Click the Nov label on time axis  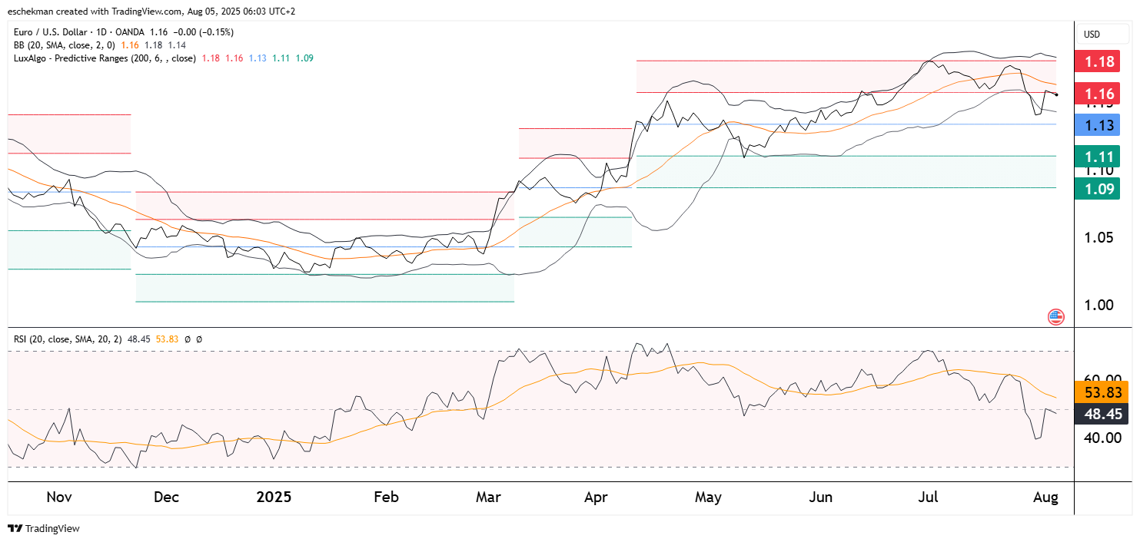(59, 497)
